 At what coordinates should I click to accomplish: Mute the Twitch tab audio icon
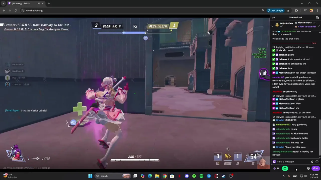(x=39, y=3)
